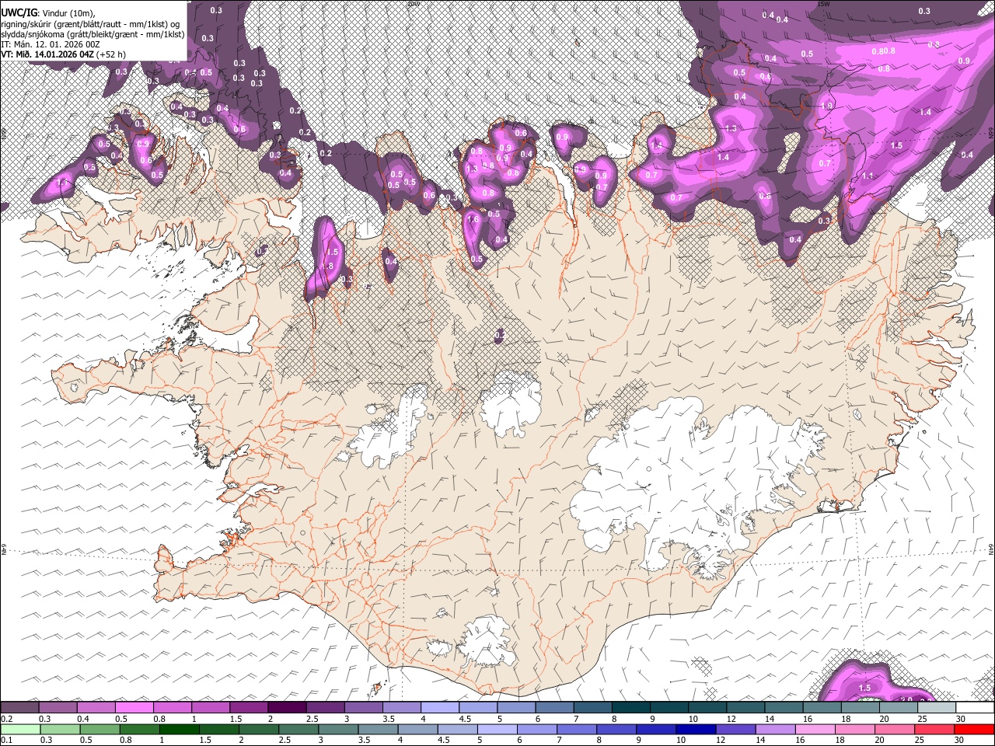Click the '1.8' snowfall value on the map
The image size is (995, 746).
(328, 267)
